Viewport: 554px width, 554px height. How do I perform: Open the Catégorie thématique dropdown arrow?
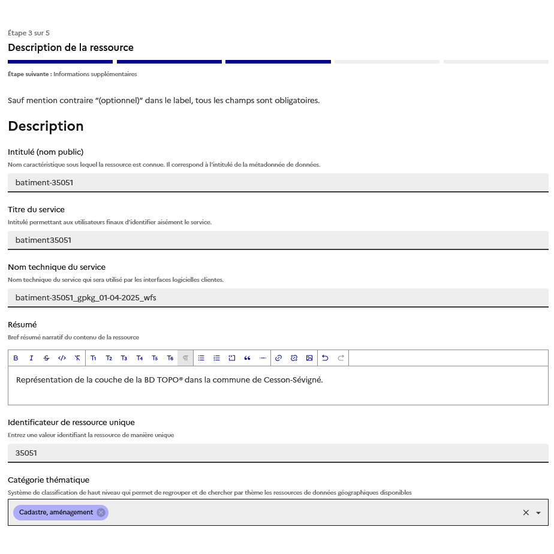[x=538, y=513]
